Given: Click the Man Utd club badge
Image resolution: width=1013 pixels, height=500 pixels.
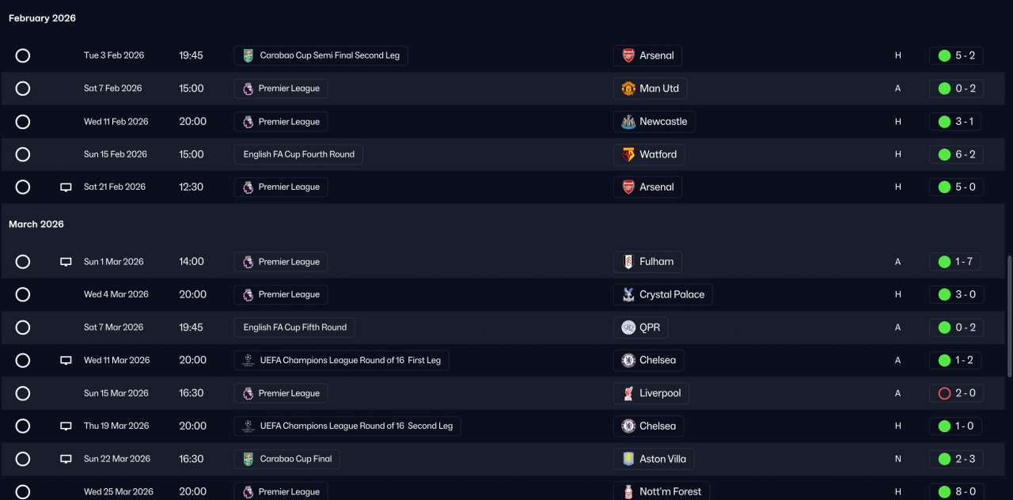Looking at the screenshot, I should coord(628,89).
